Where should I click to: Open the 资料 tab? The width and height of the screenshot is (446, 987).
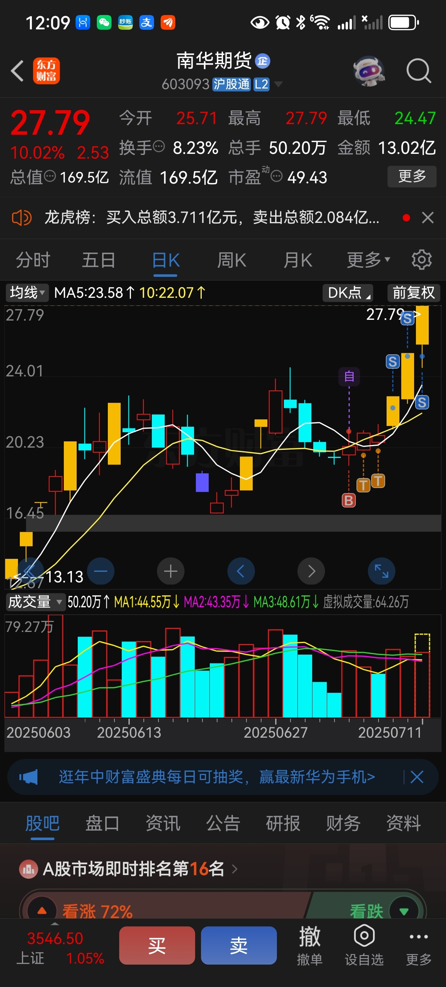click(x=403, y=823)
